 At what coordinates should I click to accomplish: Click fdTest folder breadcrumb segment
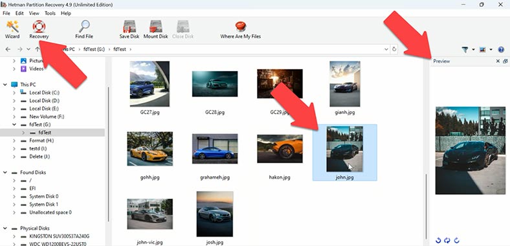pos(120,49)
